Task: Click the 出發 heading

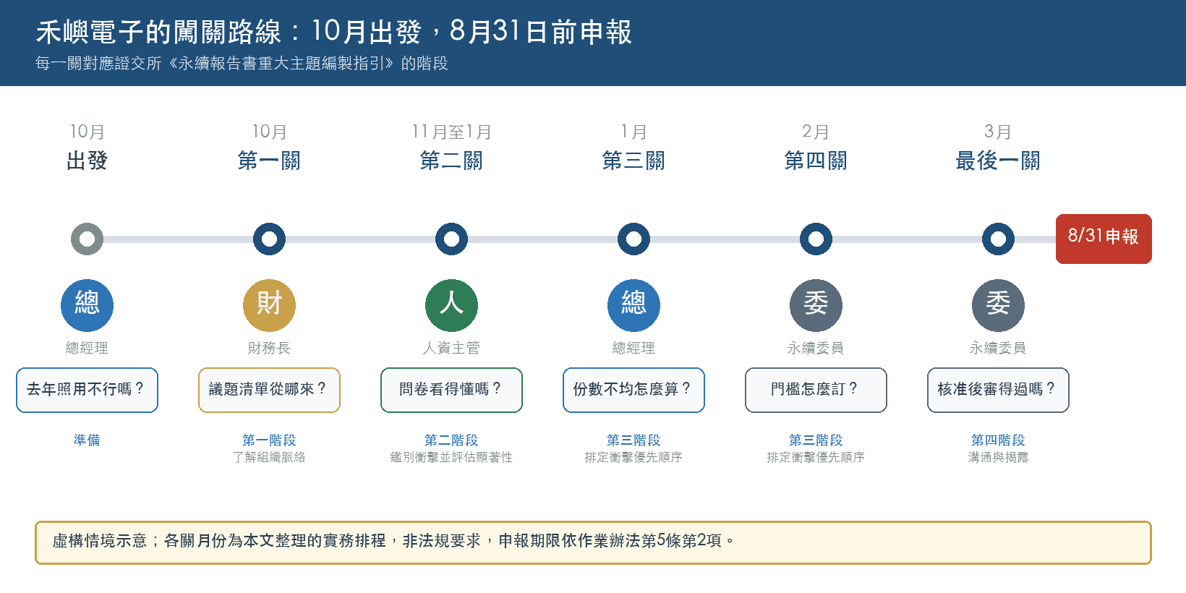Action: pos(87,161)
